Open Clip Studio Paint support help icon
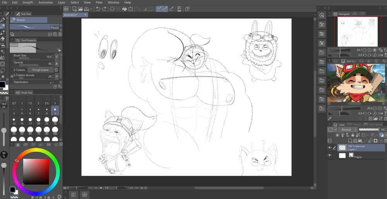 click(187, 9)
